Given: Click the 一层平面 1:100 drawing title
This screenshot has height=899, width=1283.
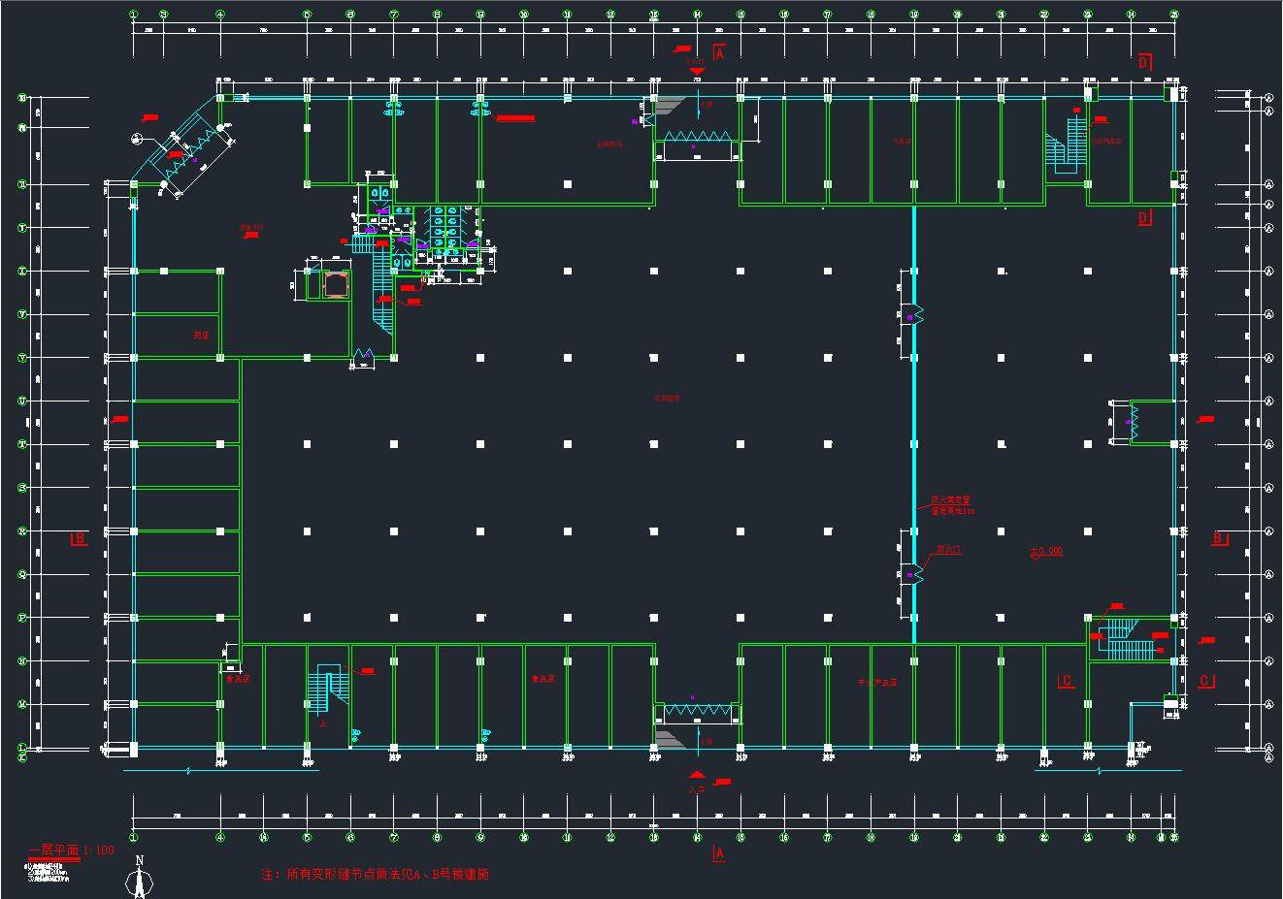Looking at the screenshot, I should click(72, 851).
